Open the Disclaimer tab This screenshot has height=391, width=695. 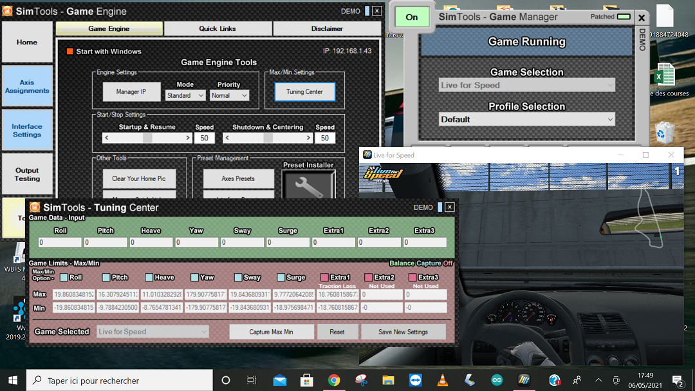tap(327, 28)
